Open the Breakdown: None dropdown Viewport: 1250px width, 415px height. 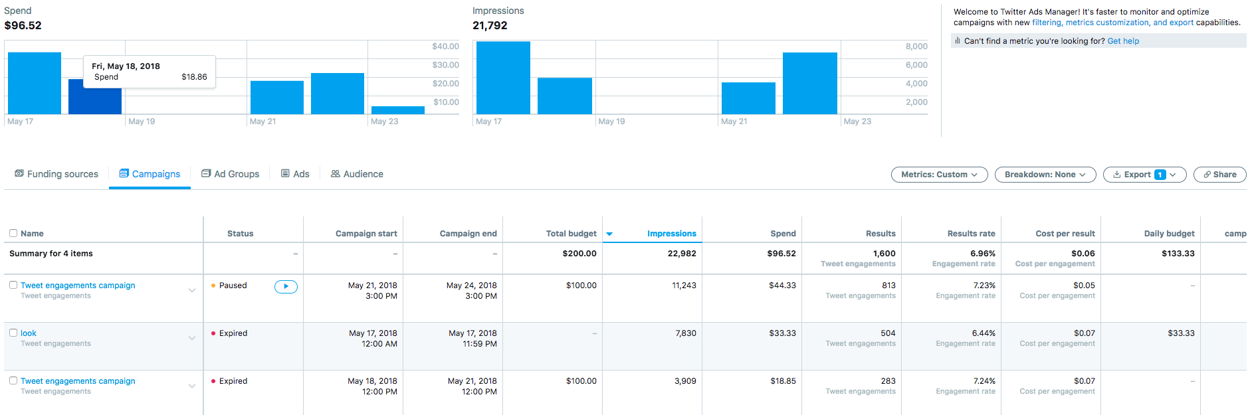pos(1045,175)
